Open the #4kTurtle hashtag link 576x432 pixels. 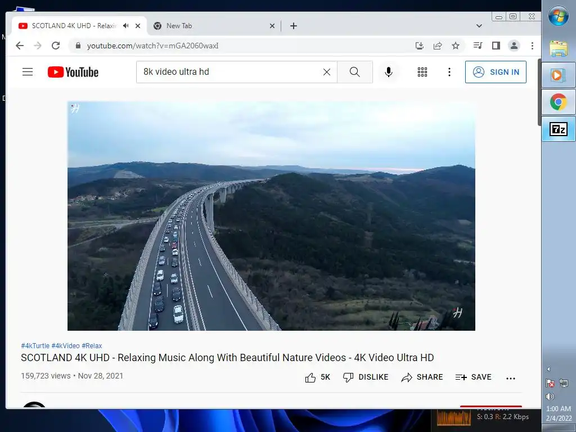pos(35,346)
